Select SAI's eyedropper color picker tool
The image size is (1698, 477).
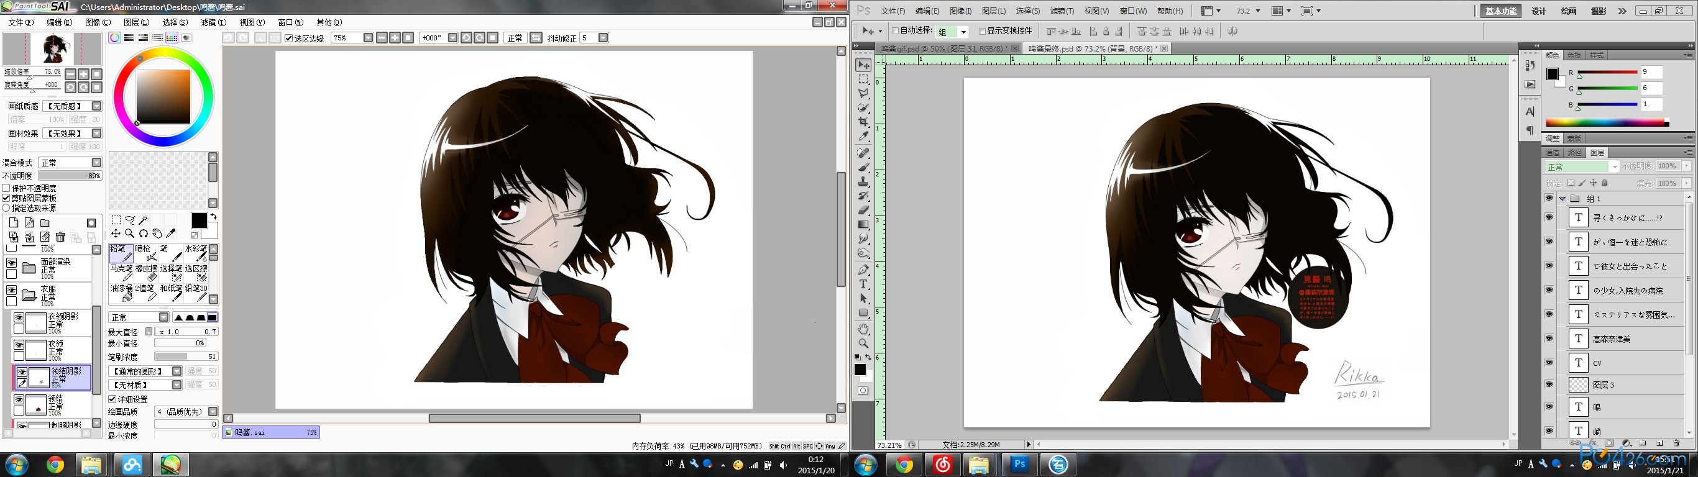(171, 234)
